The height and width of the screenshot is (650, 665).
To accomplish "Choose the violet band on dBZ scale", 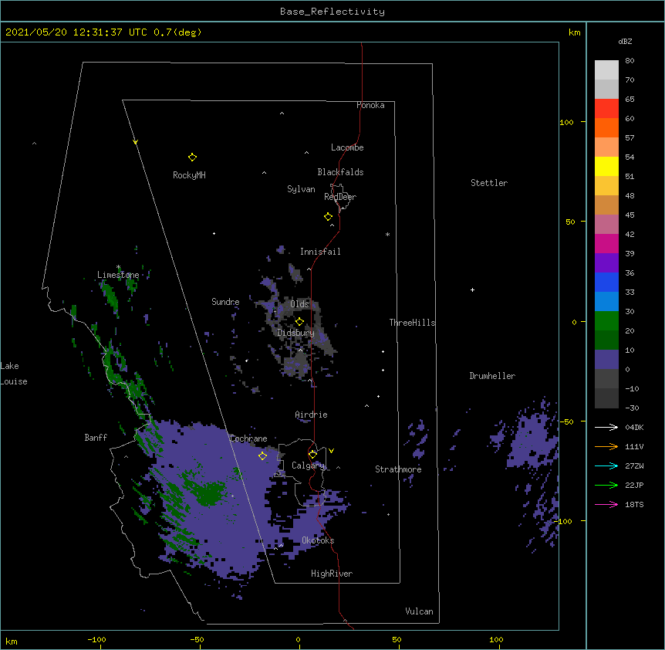I will [606, 262].
